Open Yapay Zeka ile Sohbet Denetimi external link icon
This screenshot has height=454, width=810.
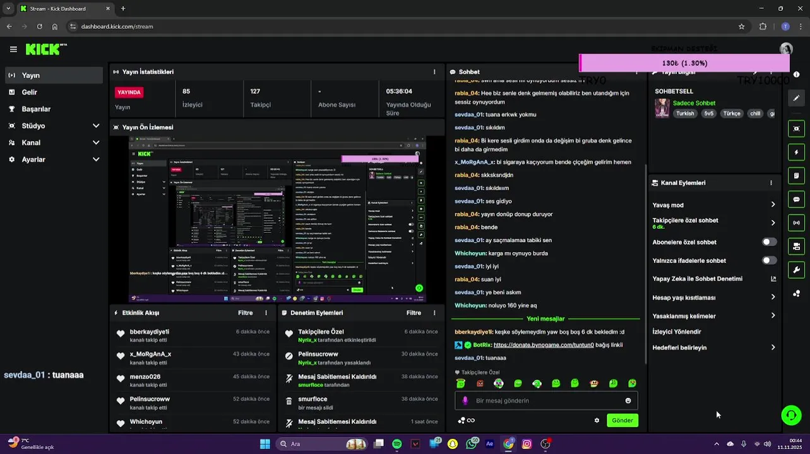(773, 279)
